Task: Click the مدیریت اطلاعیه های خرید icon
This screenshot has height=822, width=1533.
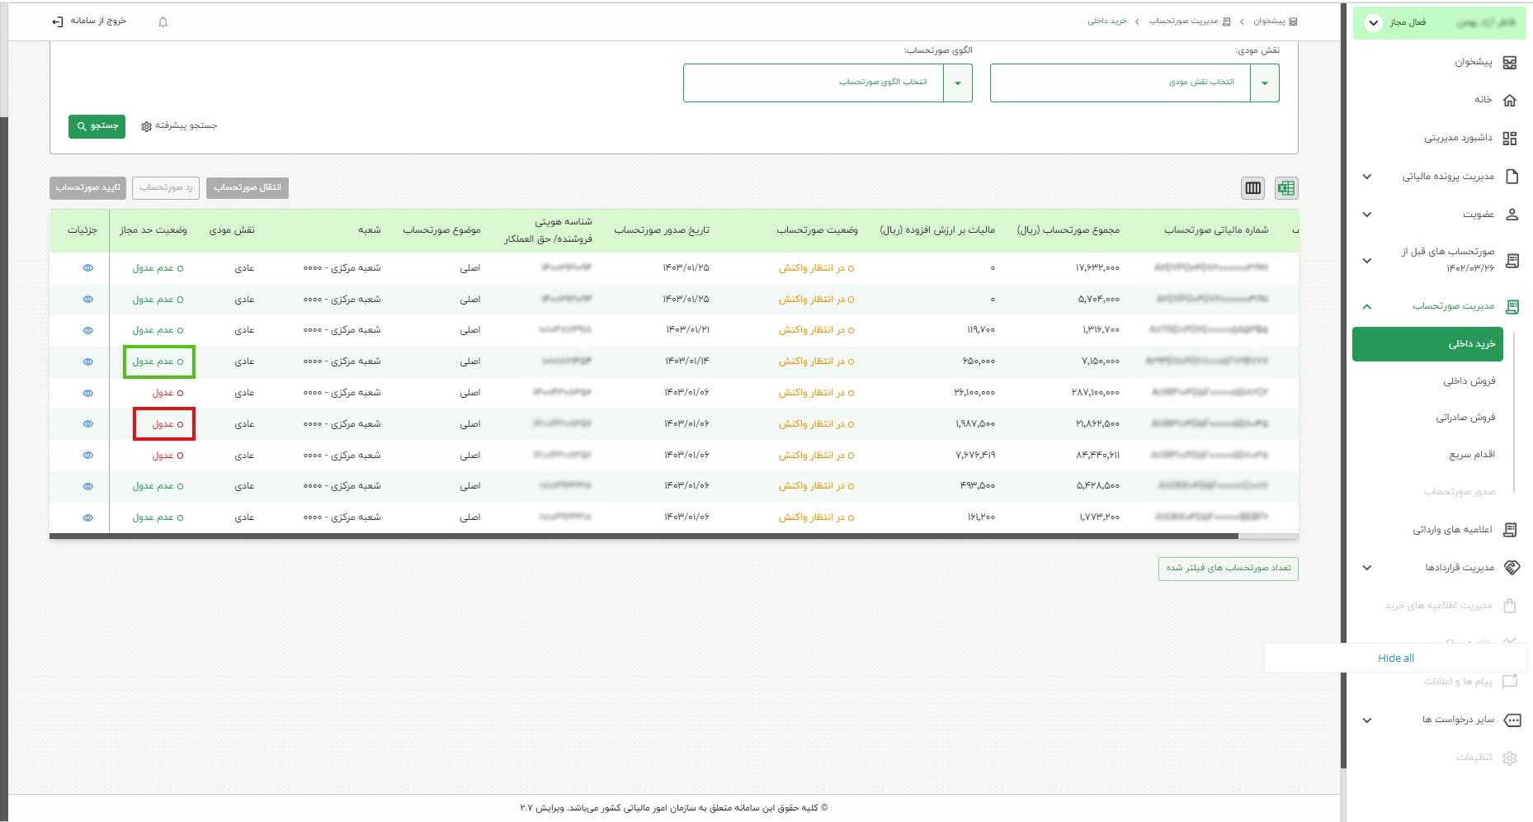Action: pos(1510,606)
